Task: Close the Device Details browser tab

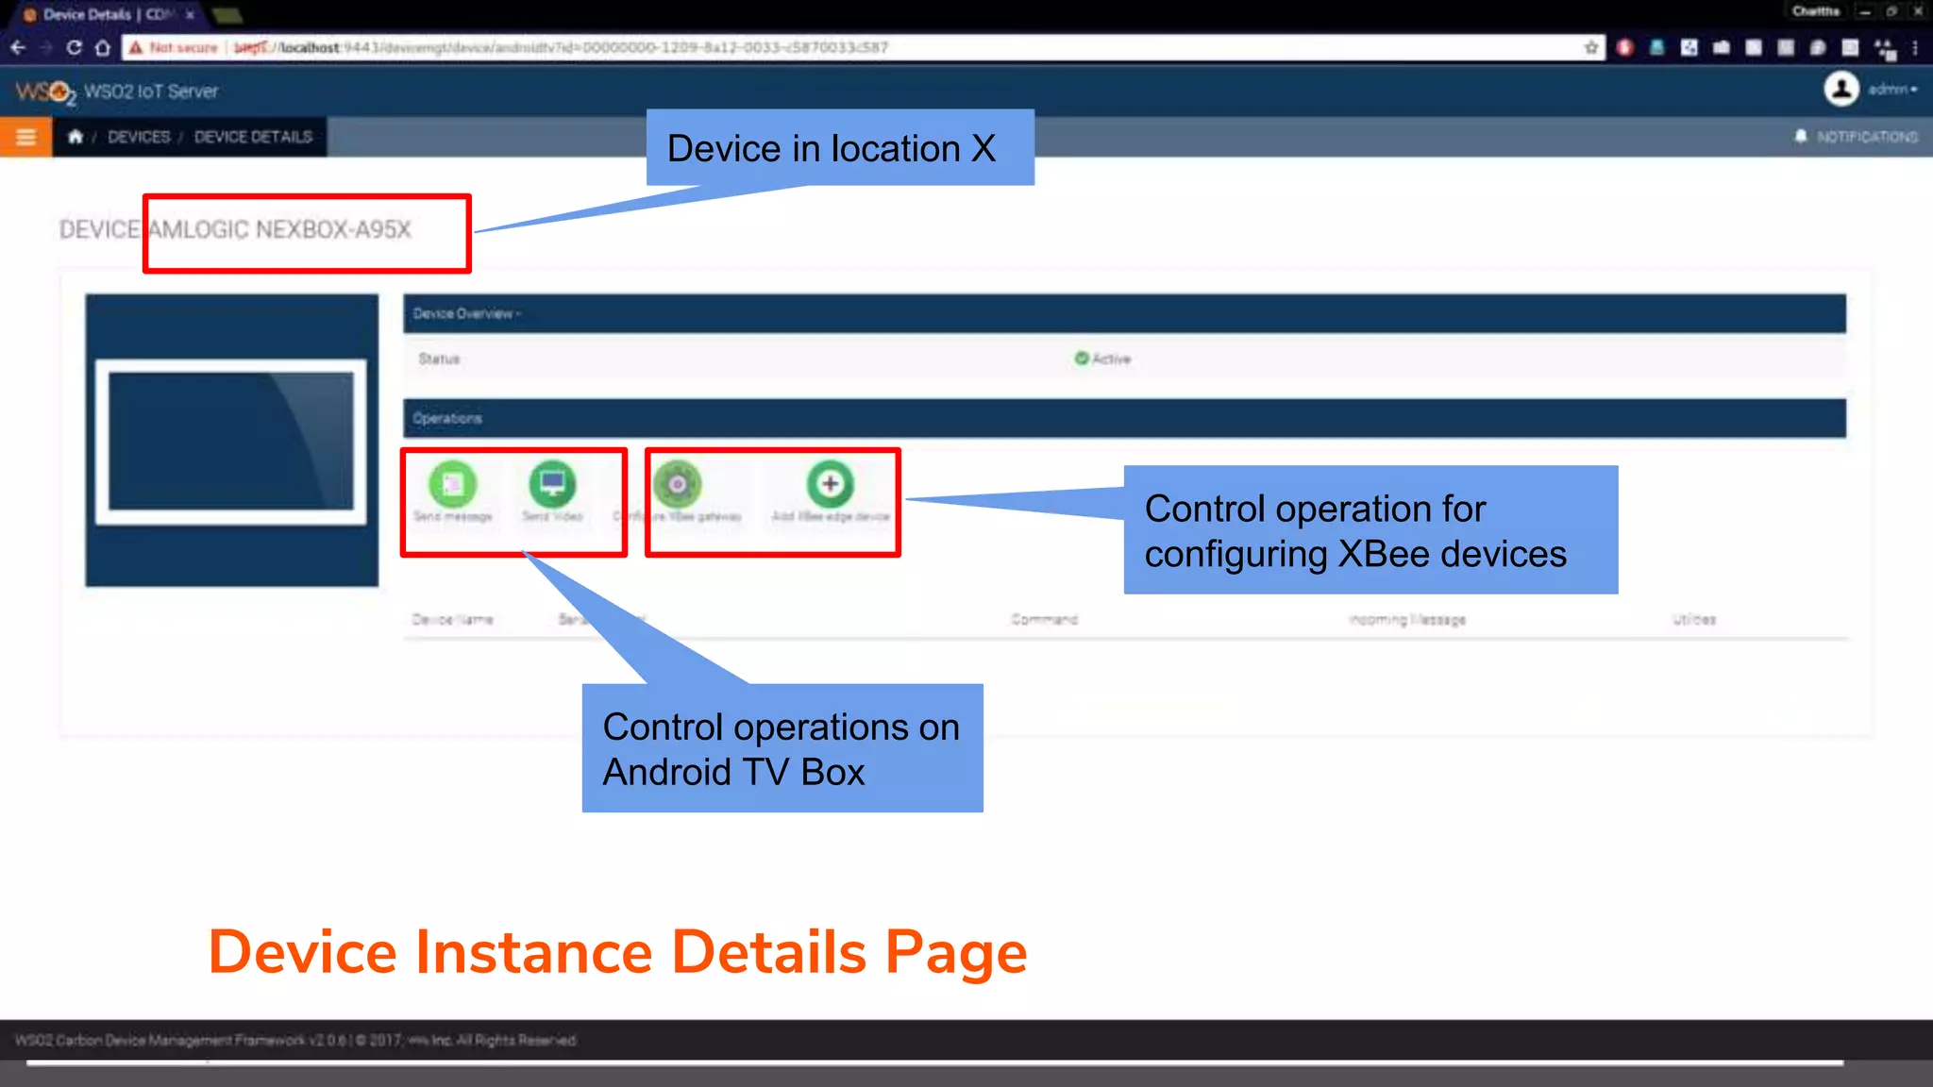Action: (x=190, y=14)
